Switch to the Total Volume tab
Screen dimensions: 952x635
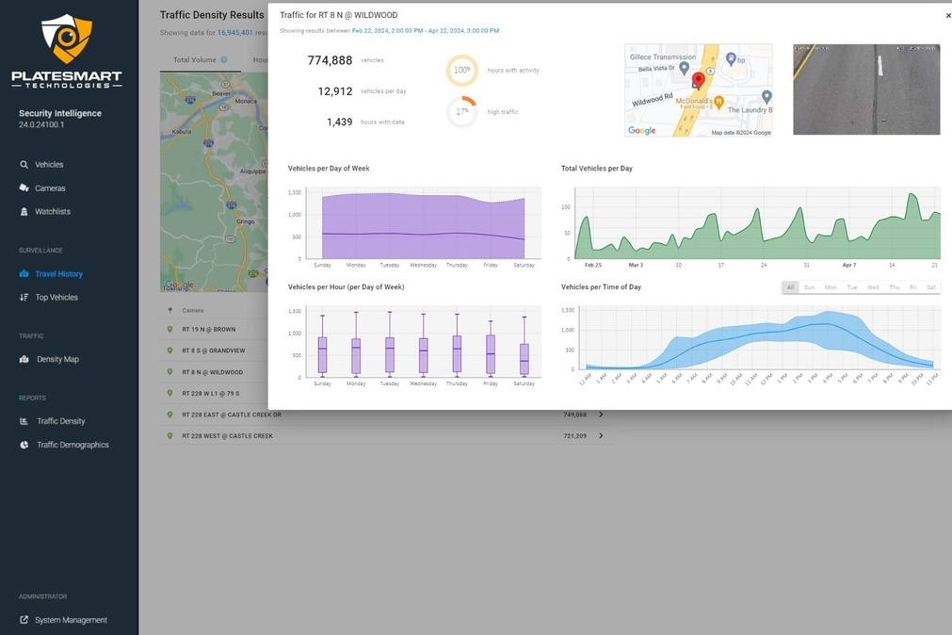193,58
